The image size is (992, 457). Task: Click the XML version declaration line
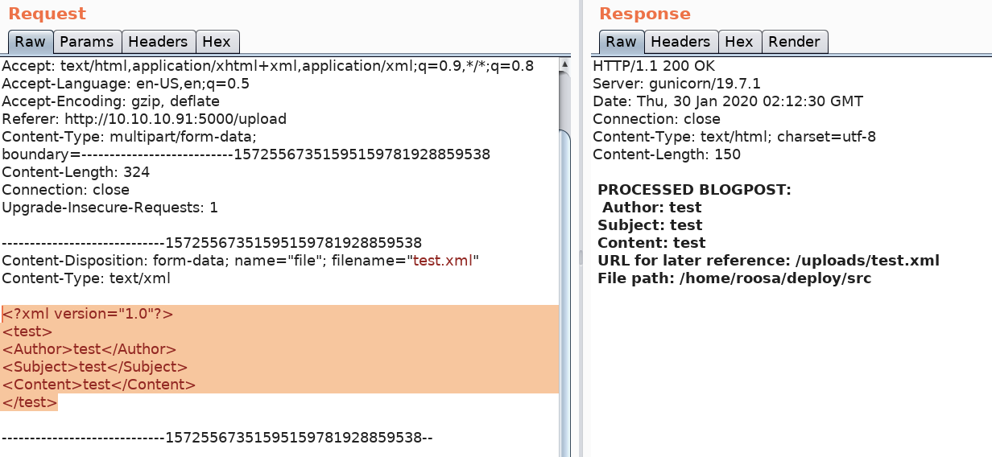(88, 314)
